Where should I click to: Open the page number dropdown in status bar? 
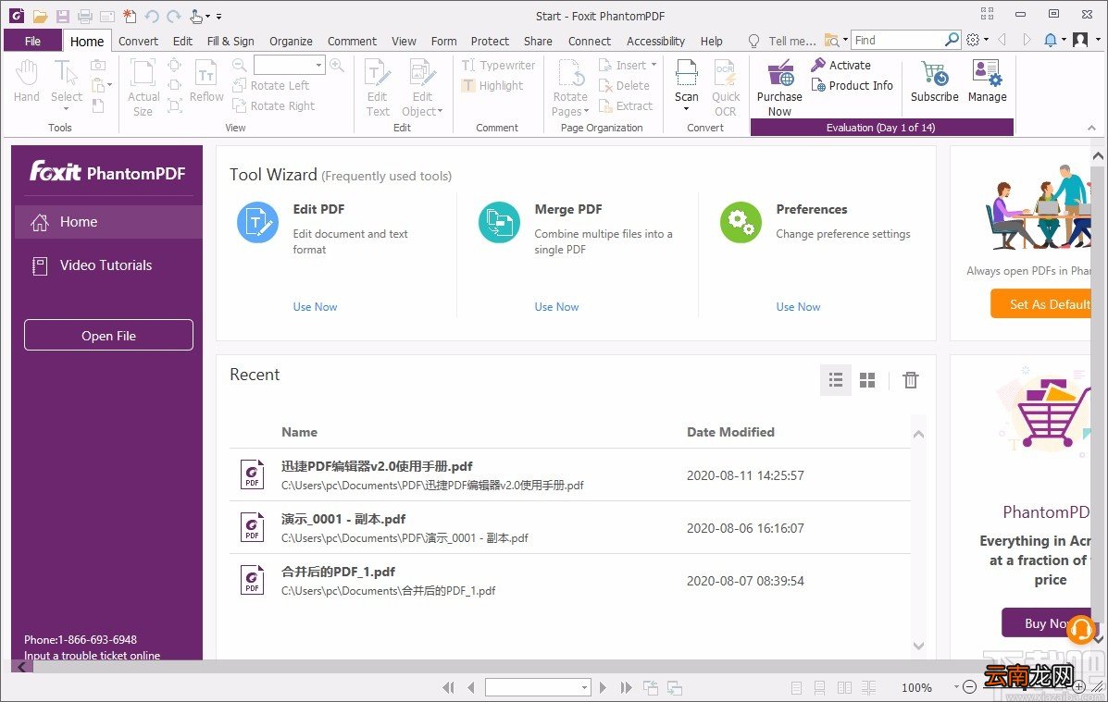[x=584, y=687]
